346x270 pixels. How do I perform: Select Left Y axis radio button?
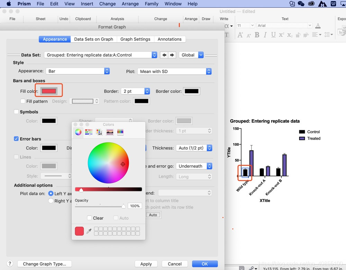coord(51,193)
